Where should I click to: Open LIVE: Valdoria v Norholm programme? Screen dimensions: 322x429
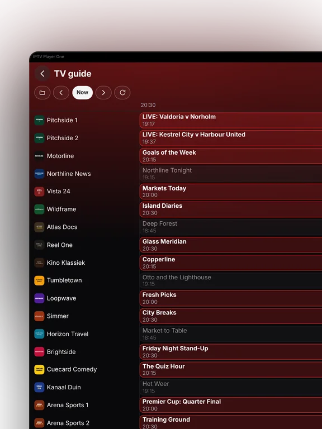click(231, 120)
